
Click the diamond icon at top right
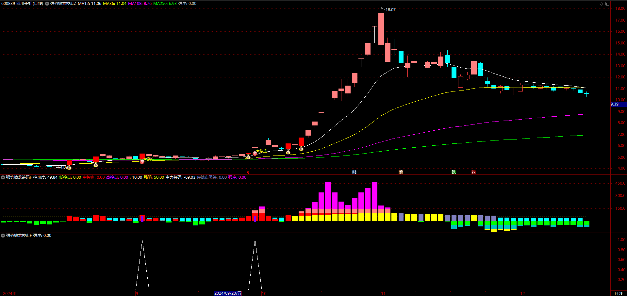pyautogui.click(x=601, y=4)
